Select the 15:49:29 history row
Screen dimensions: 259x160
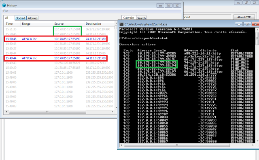59,68
